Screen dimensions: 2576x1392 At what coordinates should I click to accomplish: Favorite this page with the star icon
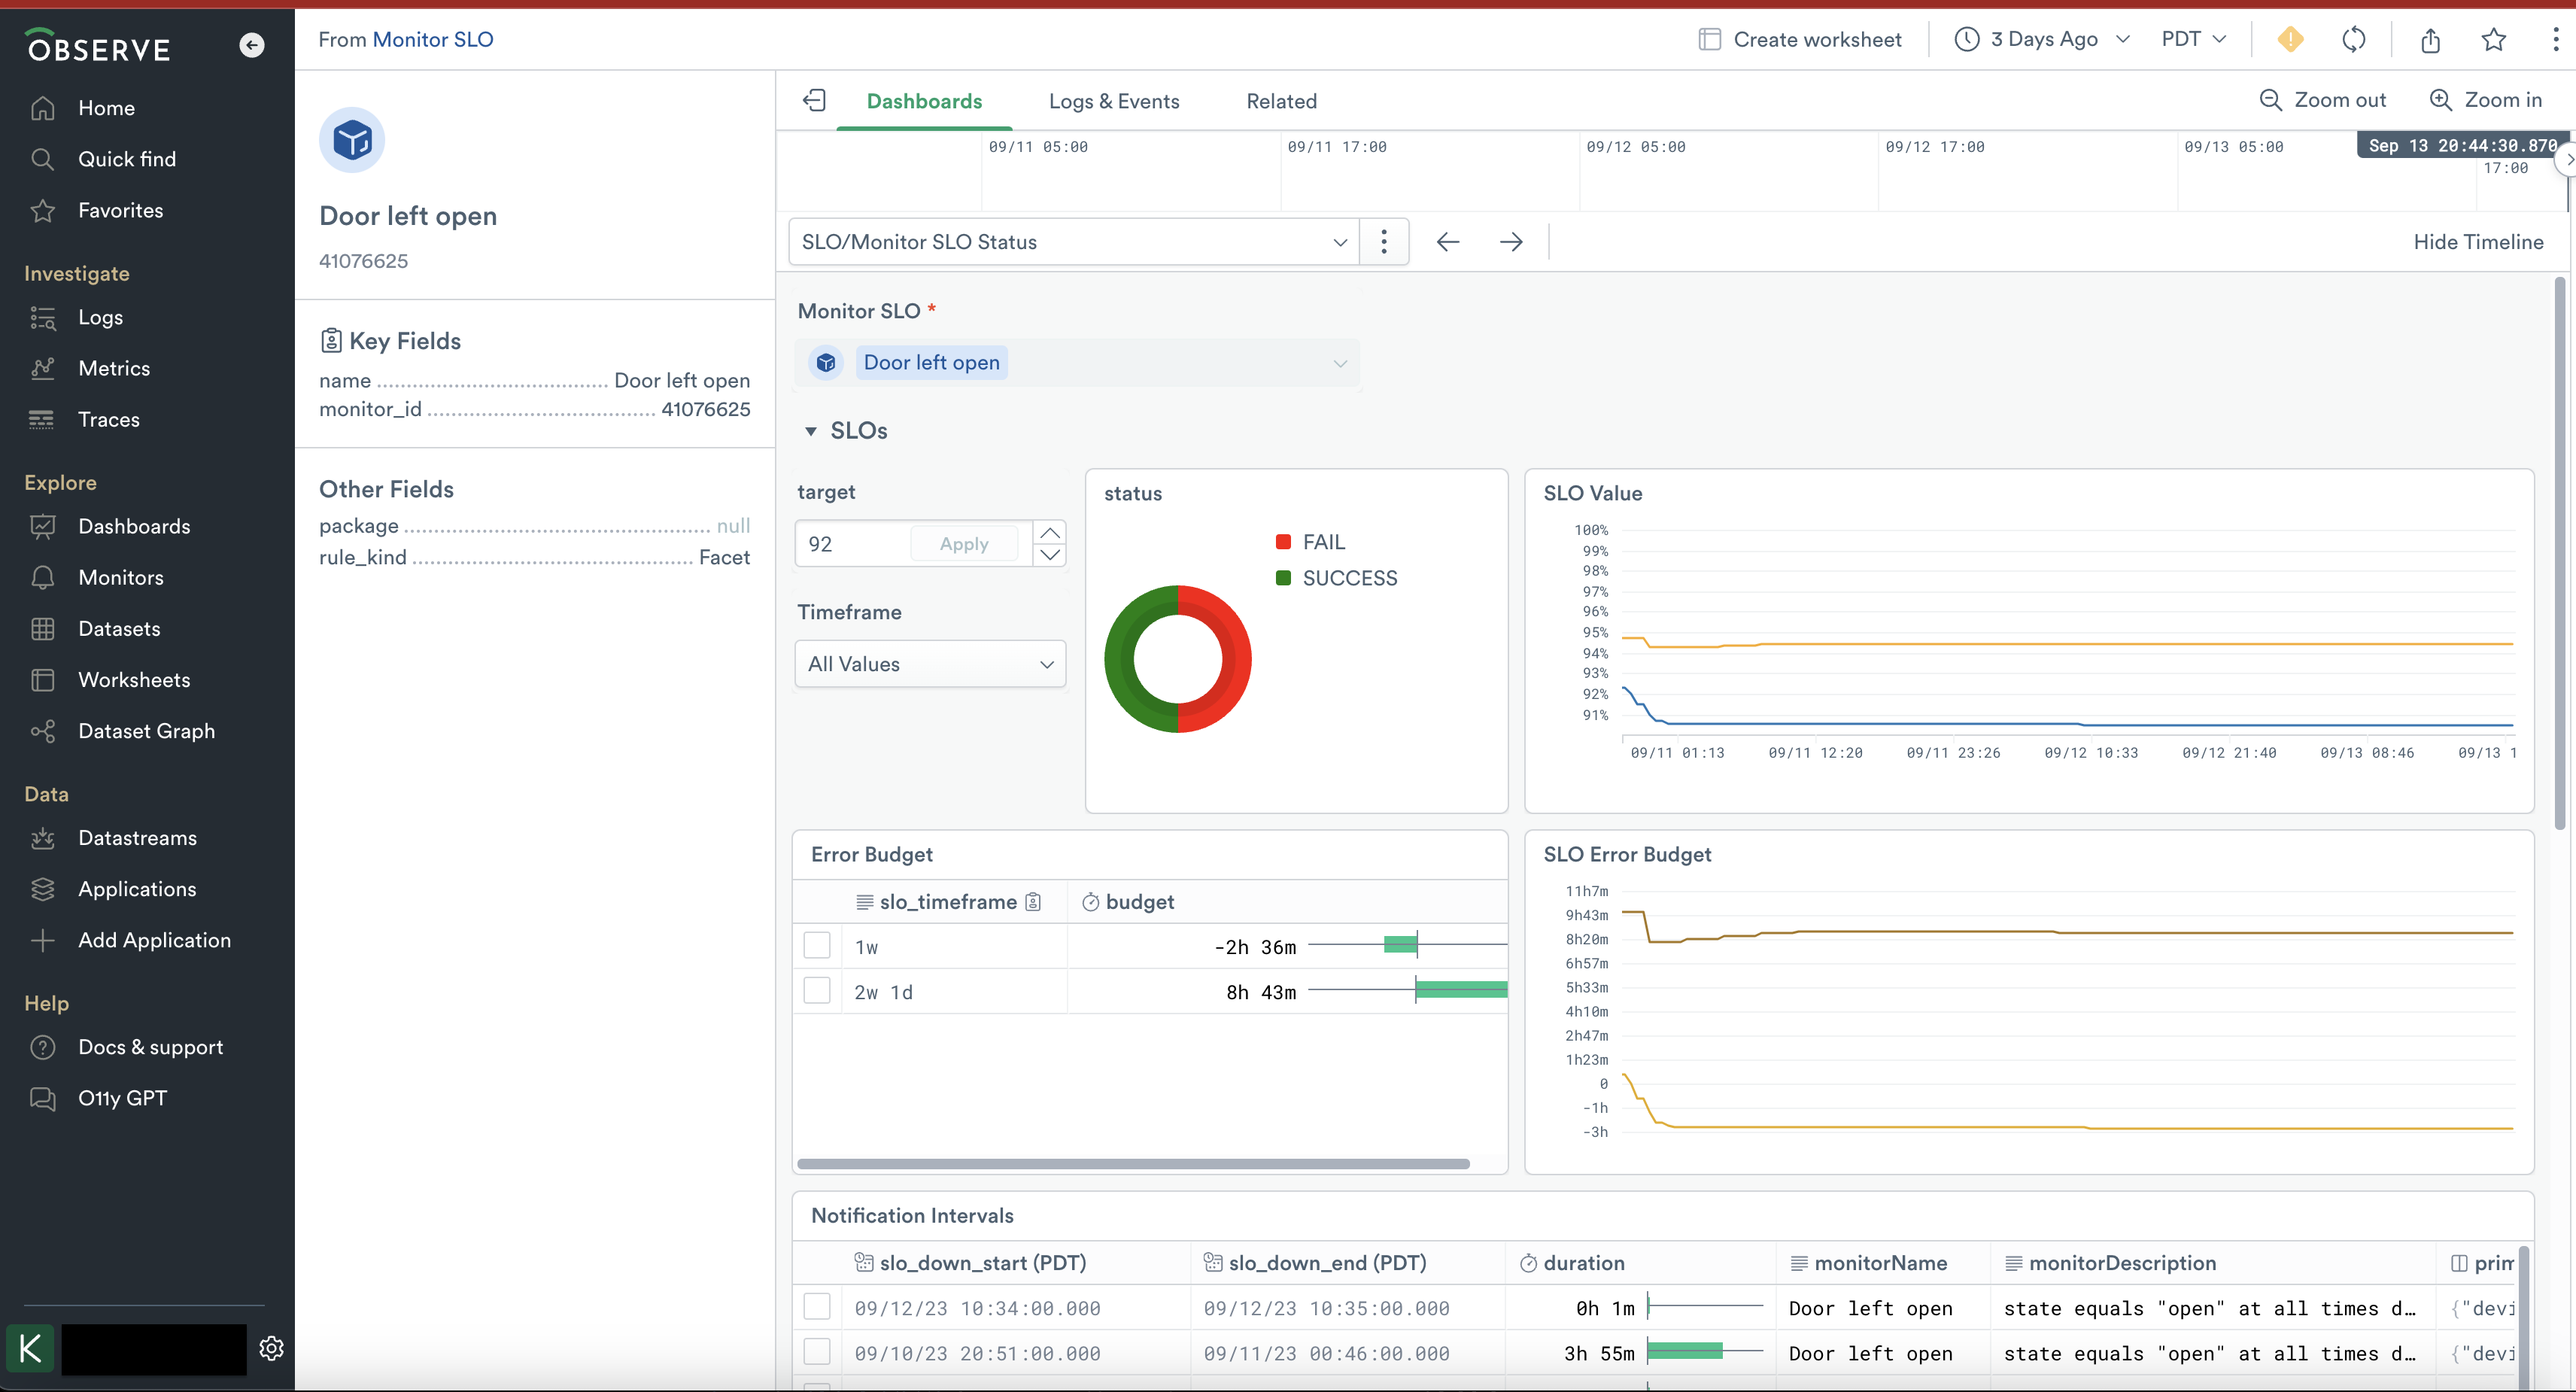pyautogui.click(x=2493, y=40)
